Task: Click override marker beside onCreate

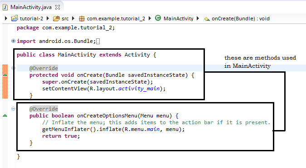Action: (5, 75)
